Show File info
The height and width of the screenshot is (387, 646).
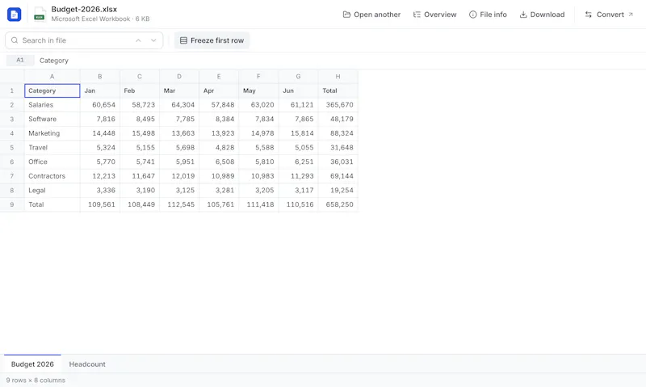coord(488,15)
